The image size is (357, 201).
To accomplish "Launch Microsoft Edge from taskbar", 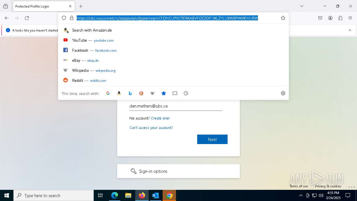I will [115, 195].
